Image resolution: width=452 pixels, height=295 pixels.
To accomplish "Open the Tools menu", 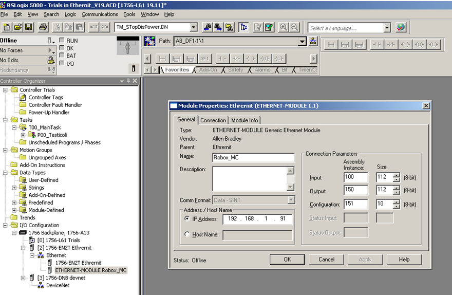I will coord(129,14).
